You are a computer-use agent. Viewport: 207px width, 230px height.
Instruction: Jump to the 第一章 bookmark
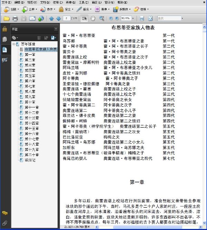click(x=30, y=55)
